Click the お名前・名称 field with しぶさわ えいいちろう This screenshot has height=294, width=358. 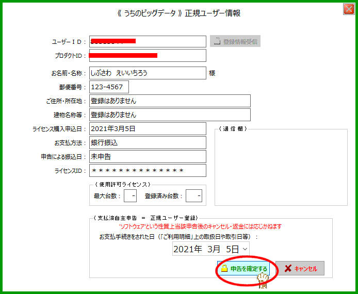coord(148,73)
